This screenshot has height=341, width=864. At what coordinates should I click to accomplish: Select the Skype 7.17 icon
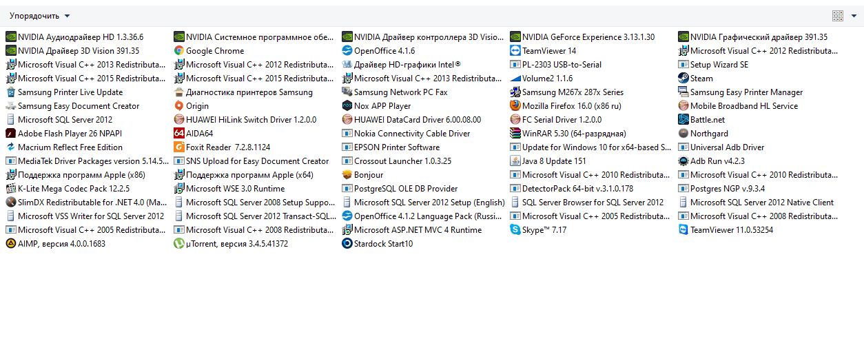point(515,230)
